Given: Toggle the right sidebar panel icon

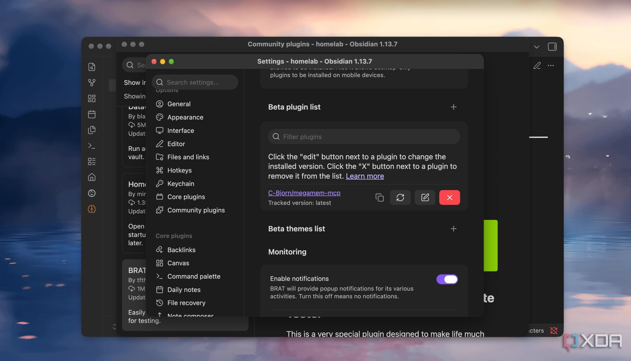Looking at the screenshot, I should [x=552, y=47].
